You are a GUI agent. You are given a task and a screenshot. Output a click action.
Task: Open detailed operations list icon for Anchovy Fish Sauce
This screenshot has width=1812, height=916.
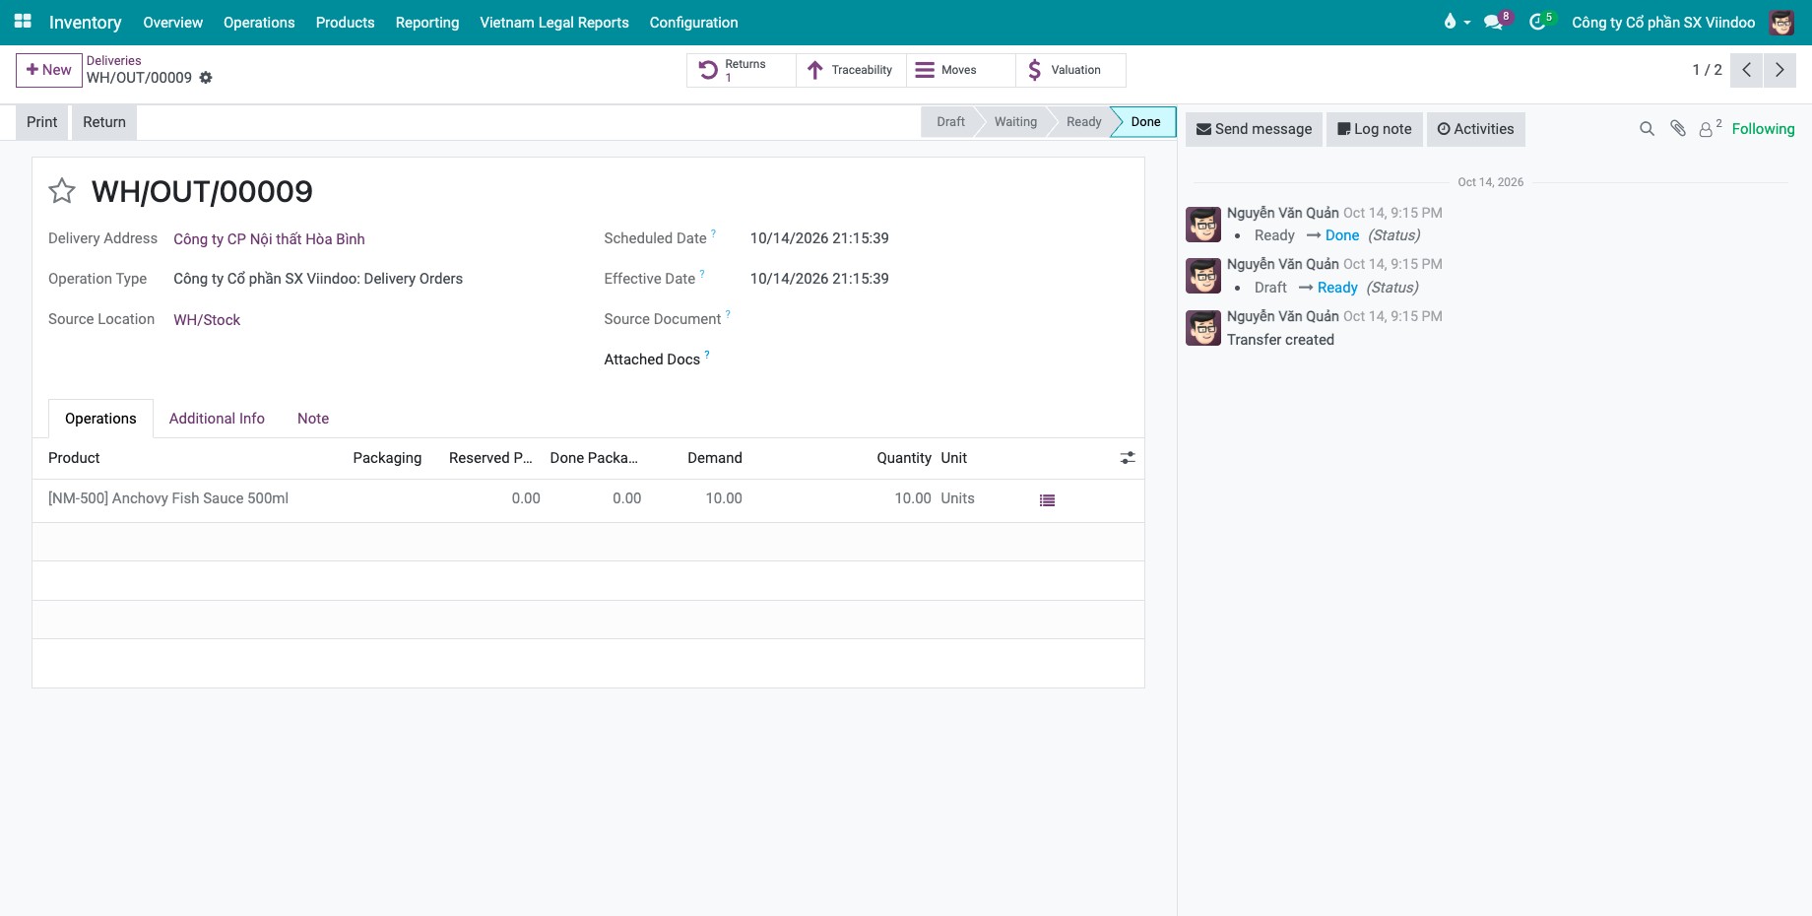pyautogui.click(x=1047, y=500)
